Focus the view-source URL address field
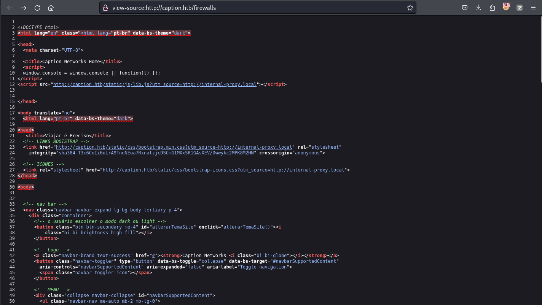 tap(257, 8)
